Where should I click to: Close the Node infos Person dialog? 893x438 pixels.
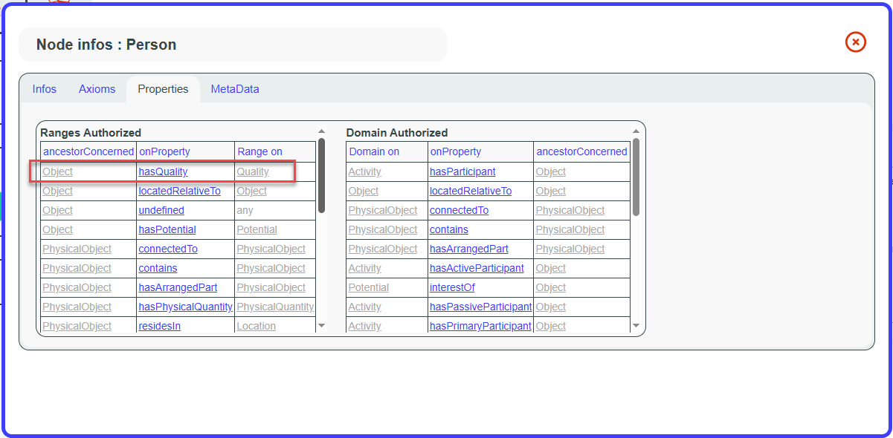point(856,42)
